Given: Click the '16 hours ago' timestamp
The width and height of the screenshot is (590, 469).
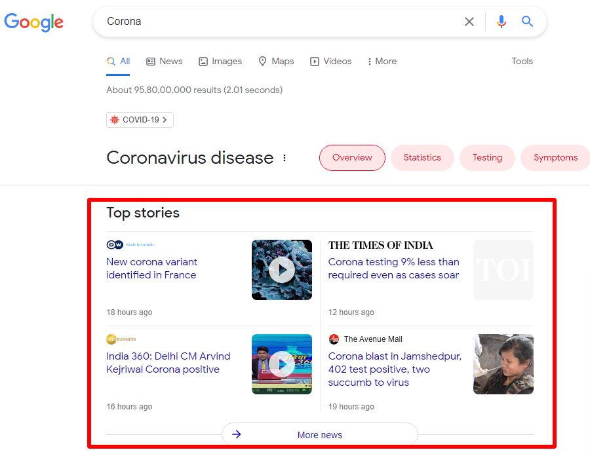Looking at the screenshot, I should click(129, 407).
